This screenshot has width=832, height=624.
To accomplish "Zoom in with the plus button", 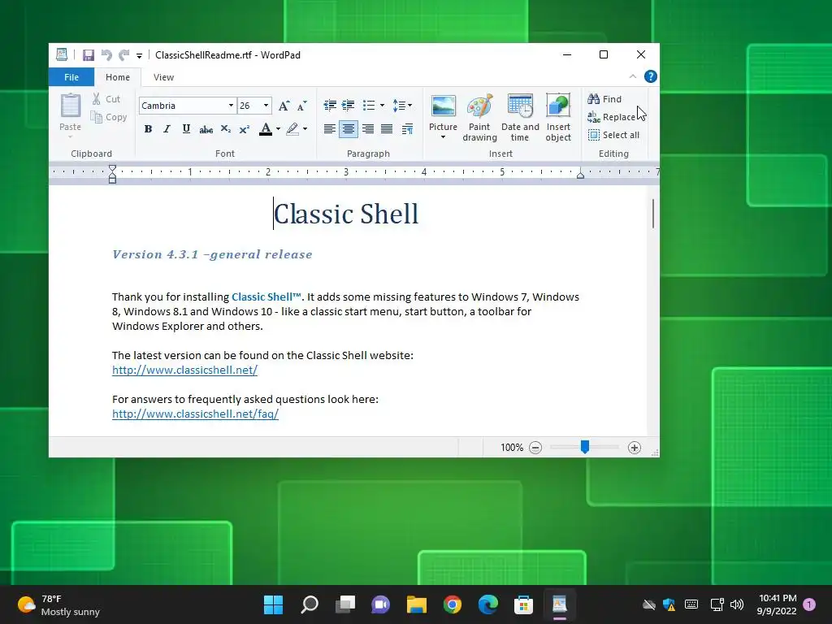I will click(x=634, y=448).
